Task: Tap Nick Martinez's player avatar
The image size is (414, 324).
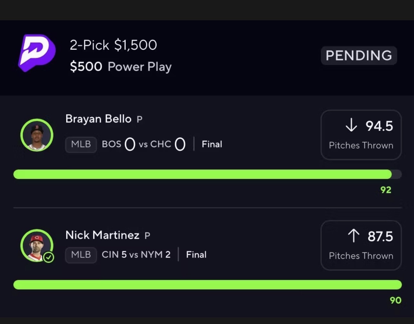Action: (37, 245)
